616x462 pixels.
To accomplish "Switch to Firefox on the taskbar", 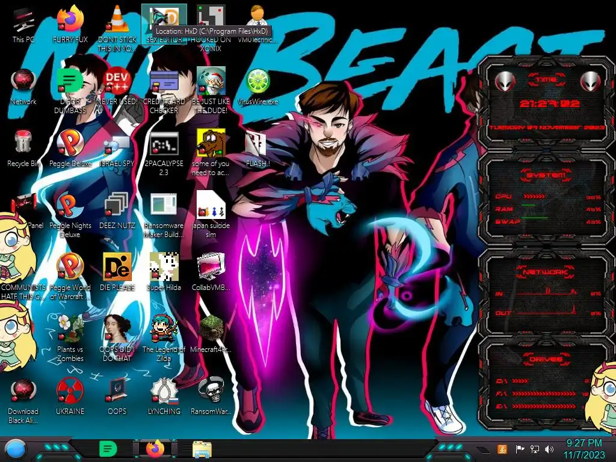I will coord(155,449).
